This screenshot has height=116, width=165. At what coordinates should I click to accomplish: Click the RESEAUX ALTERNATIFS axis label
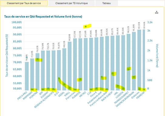click(x=44, y=100)
